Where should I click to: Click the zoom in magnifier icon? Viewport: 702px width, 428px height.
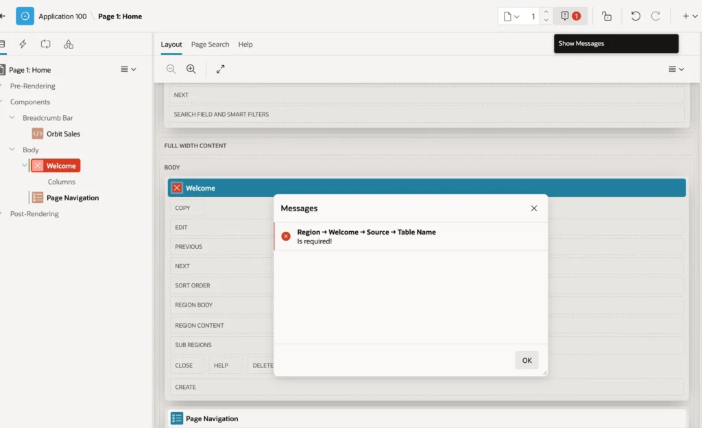coord(191,69)
